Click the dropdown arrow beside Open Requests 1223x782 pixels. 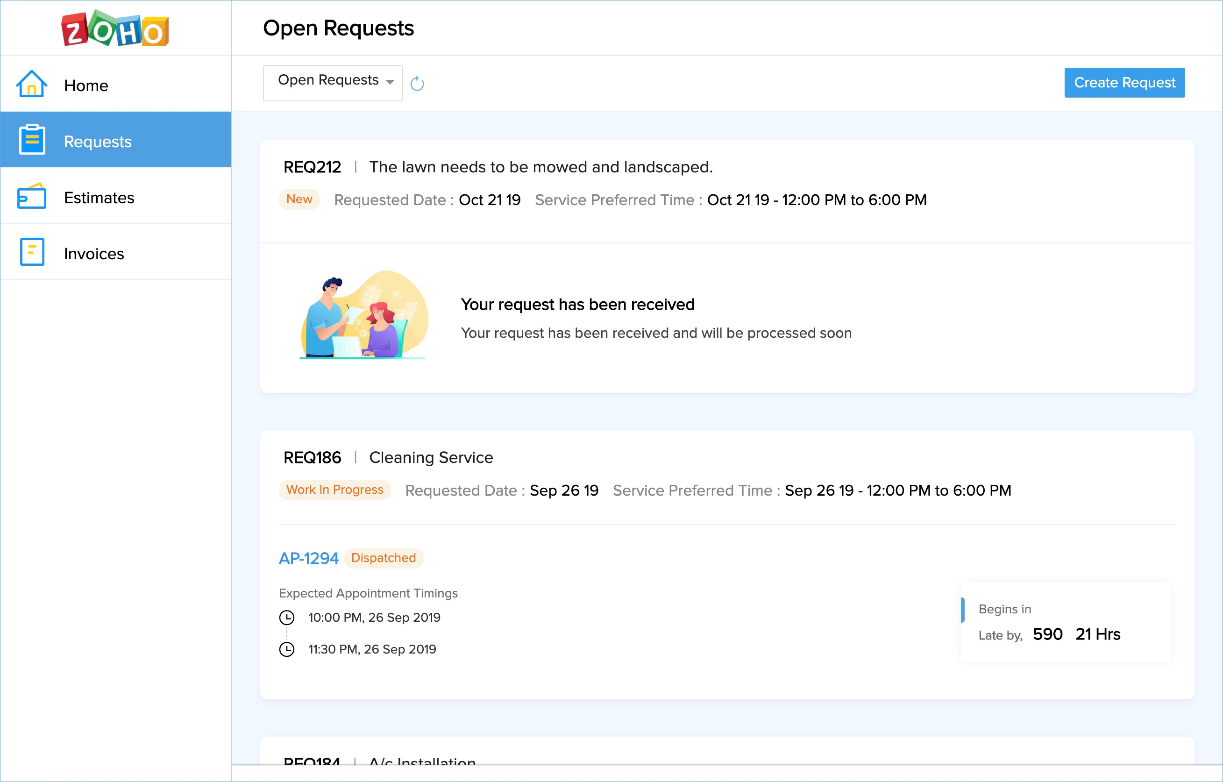click(x=390, y=82)
